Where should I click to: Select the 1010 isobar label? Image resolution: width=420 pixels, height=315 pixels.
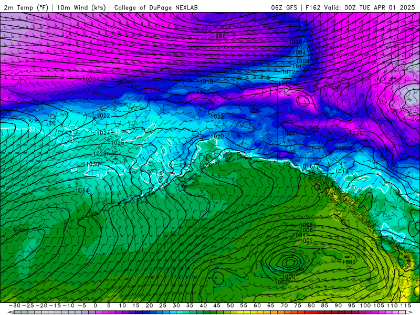coord(299,66)
